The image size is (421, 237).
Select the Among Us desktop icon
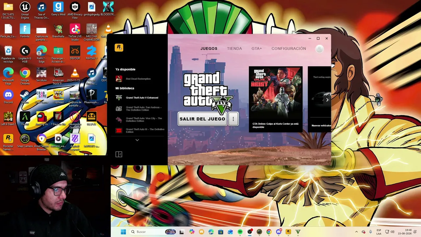pyautogui.click(x=42, y=119)
